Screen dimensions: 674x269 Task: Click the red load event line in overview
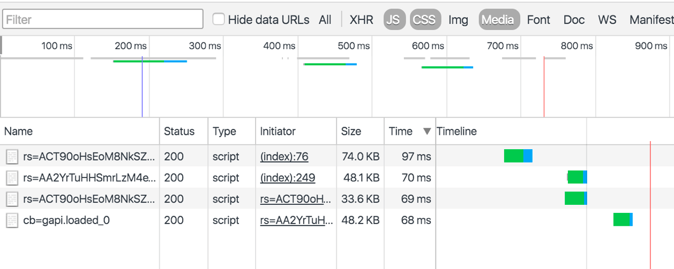[x=544, y=86]
